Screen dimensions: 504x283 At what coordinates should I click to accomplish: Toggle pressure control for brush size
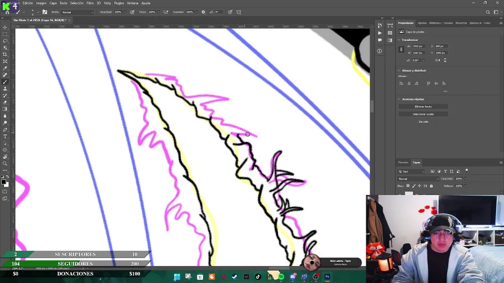click(x=230, y=12)
